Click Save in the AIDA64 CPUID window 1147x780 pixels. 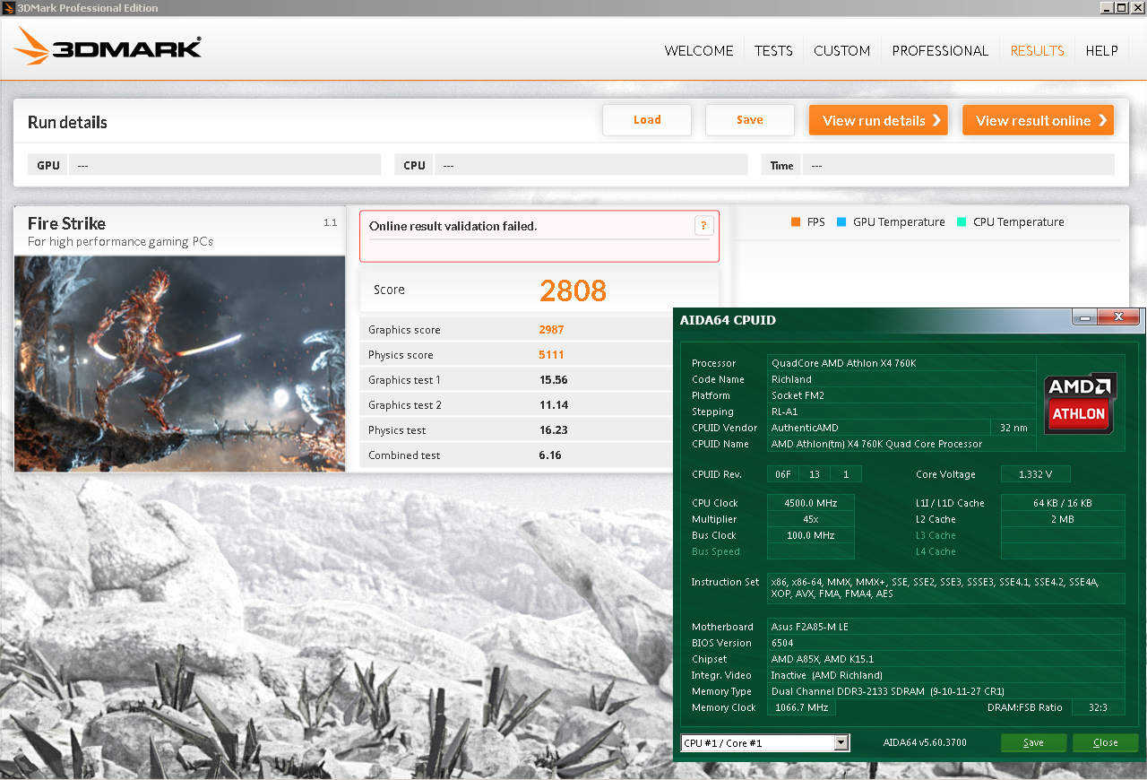(x=1033, y=742)
